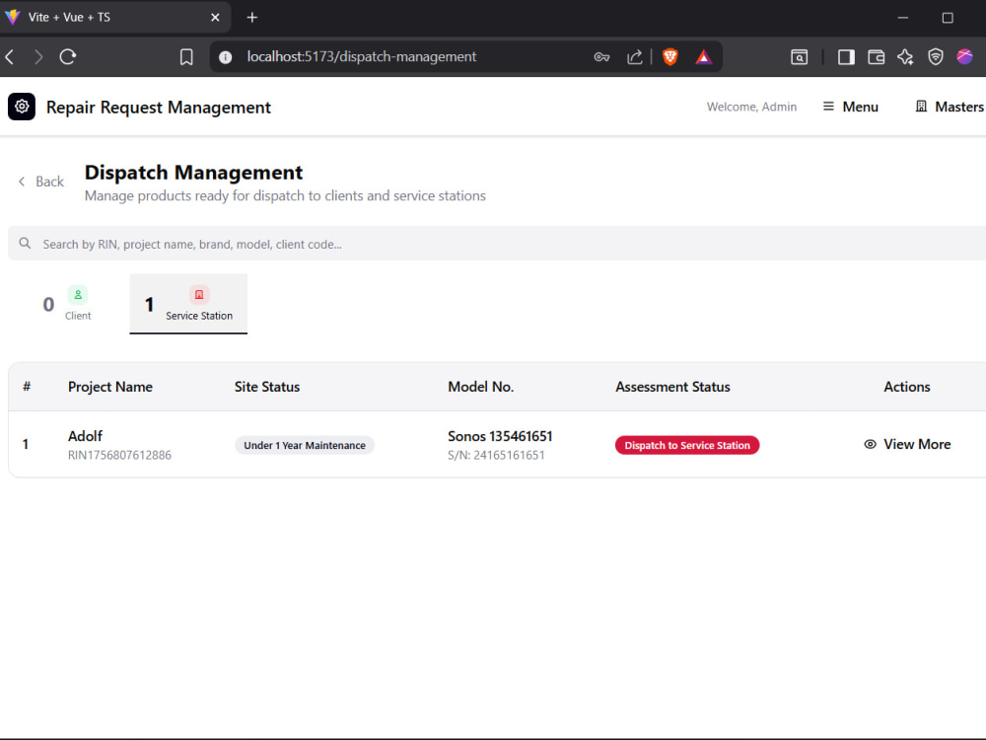The image size is (986, 740).
Task: Click the Brave Rewards triangle icon
Action: tap(704, 57)
